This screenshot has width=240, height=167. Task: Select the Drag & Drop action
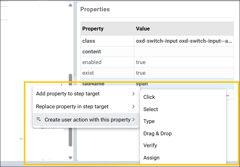[157, 133]
